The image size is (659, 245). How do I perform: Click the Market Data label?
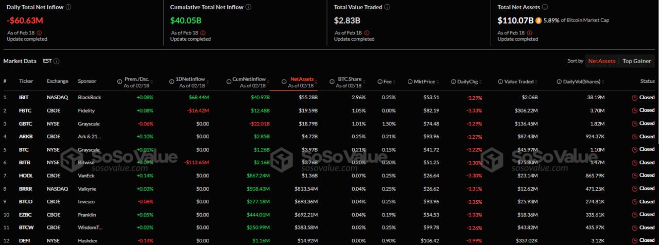[20, 61]
